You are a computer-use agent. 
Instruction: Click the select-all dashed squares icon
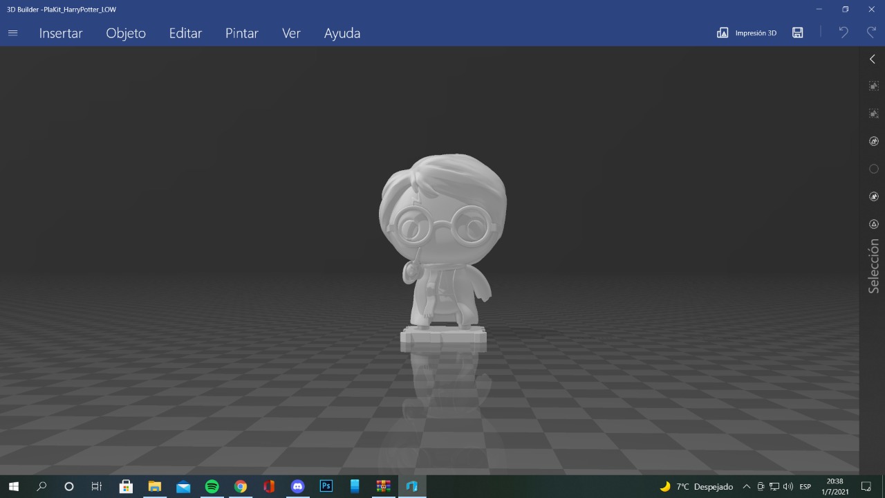coord(874,86)
